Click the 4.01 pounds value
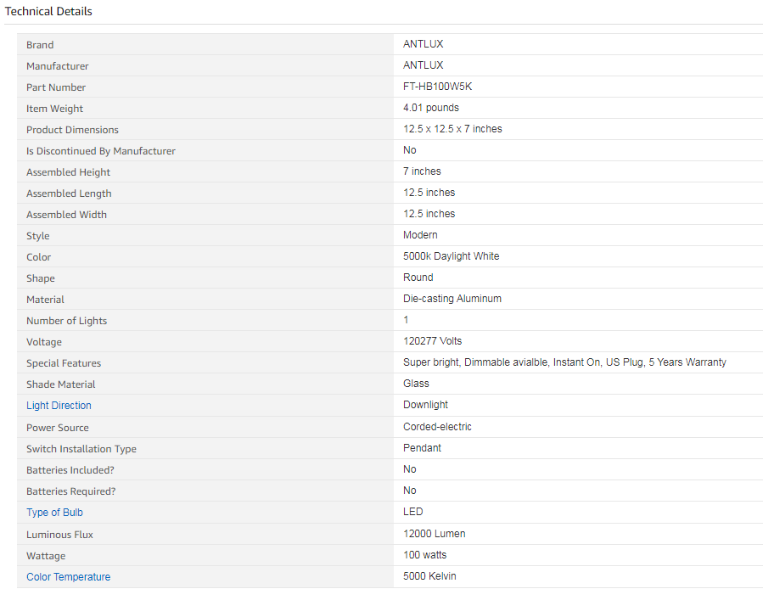This screenshot has width=763, height=589. click(431, 108)
